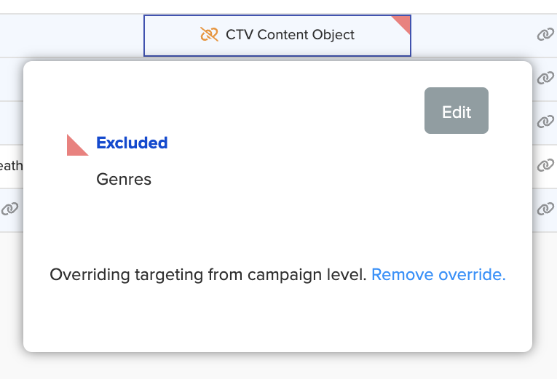Screen dimensions: 557x379
Task: Click the right-edge link icon in the second row
Action: point(545,78)
